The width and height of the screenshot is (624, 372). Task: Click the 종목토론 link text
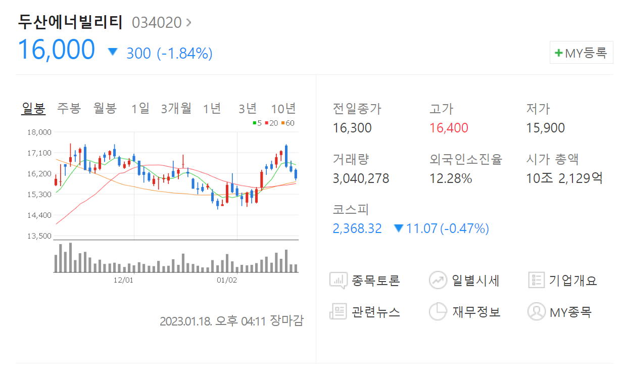tap(375, 281)
